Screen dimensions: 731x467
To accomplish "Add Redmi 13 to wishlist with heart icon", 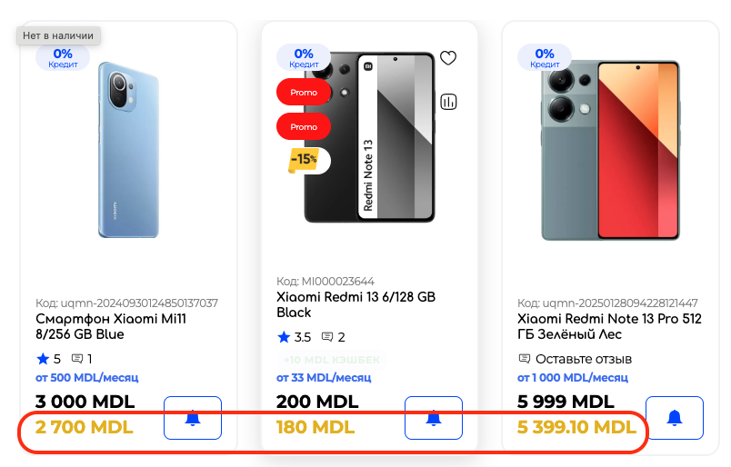I will coord(447,58).
